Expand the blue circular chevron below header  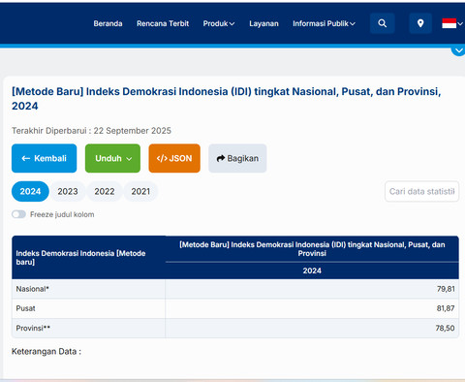coord(458,50)
